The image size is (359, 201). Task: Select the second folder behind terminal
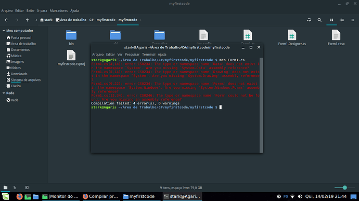click(115, 35)
